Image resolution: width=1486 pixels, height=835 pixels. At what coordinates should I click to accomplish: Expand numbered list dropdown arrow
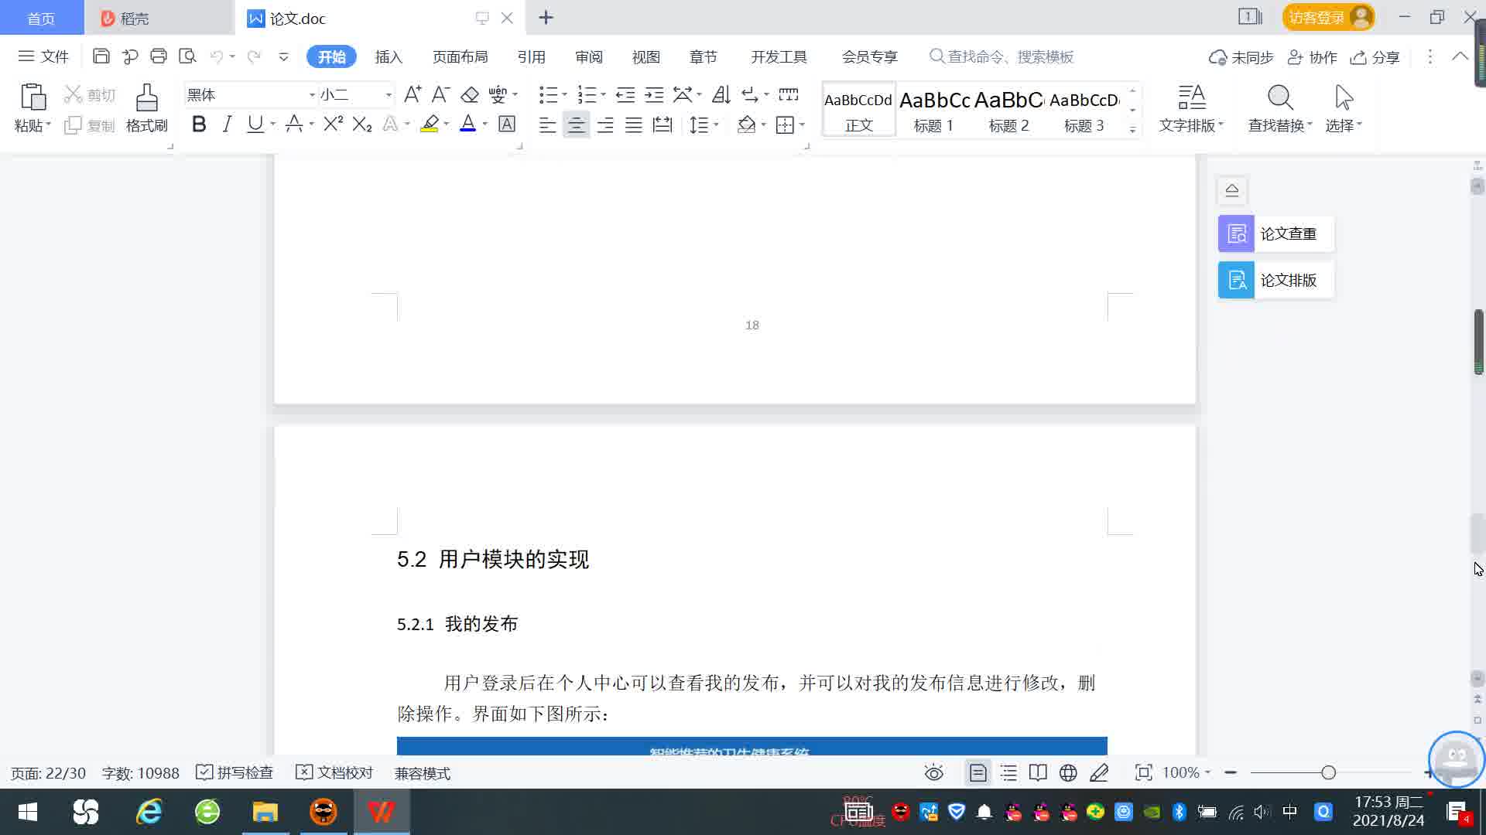603,94
